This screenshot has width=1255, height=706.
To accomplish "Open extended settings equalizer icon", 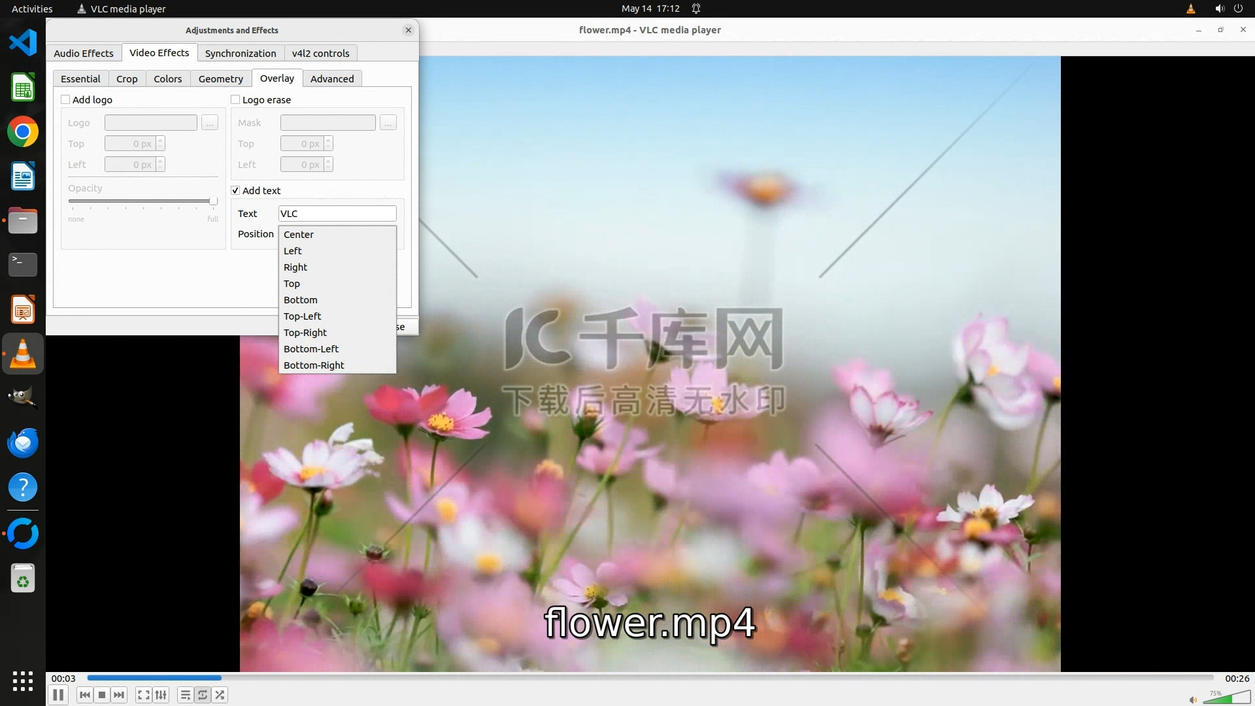I will (x=161, y=695).
